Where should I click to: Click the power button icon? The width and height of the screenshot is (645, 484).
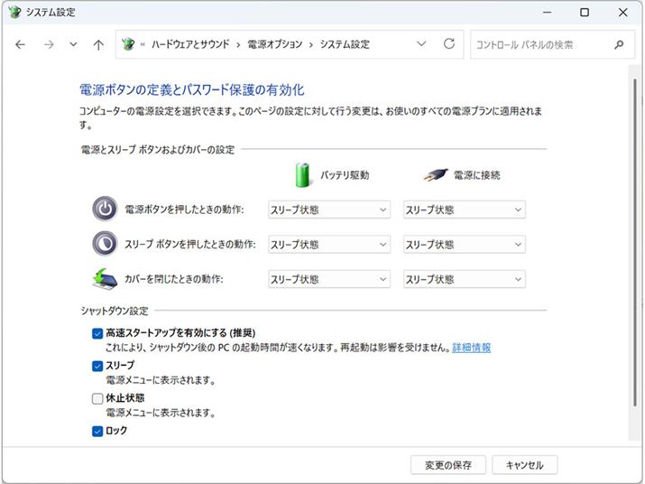(105, 209)
